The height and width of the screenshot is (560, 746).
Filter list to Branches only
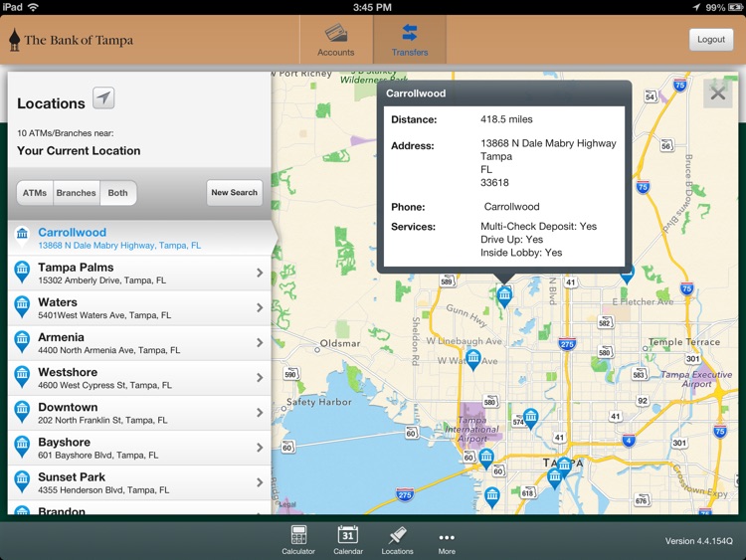(x=77, y=193)
